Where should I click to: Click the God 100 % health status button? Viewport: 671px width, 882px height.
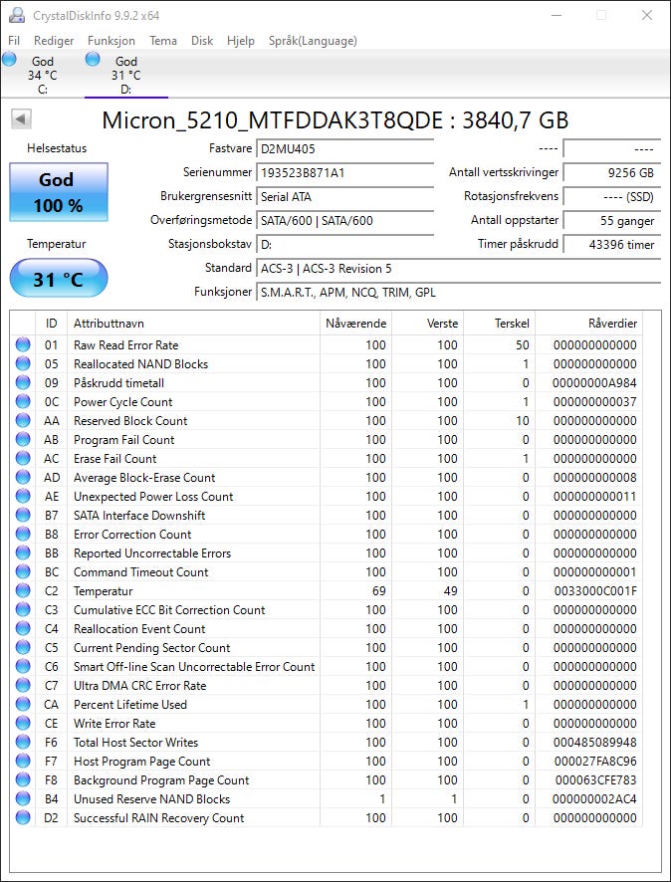point(59,192)
